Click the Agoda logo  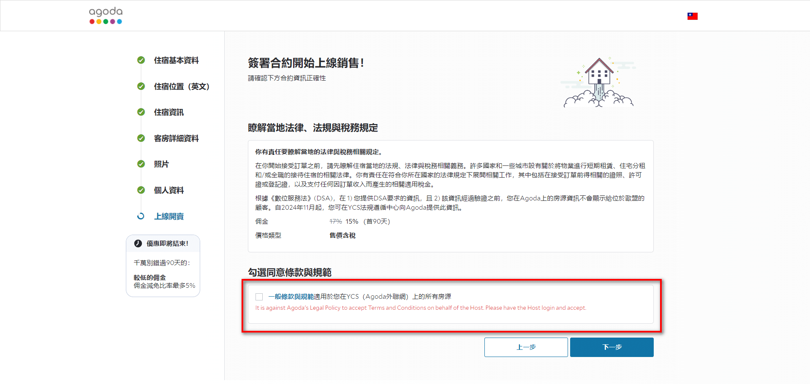tap(106, 16)
